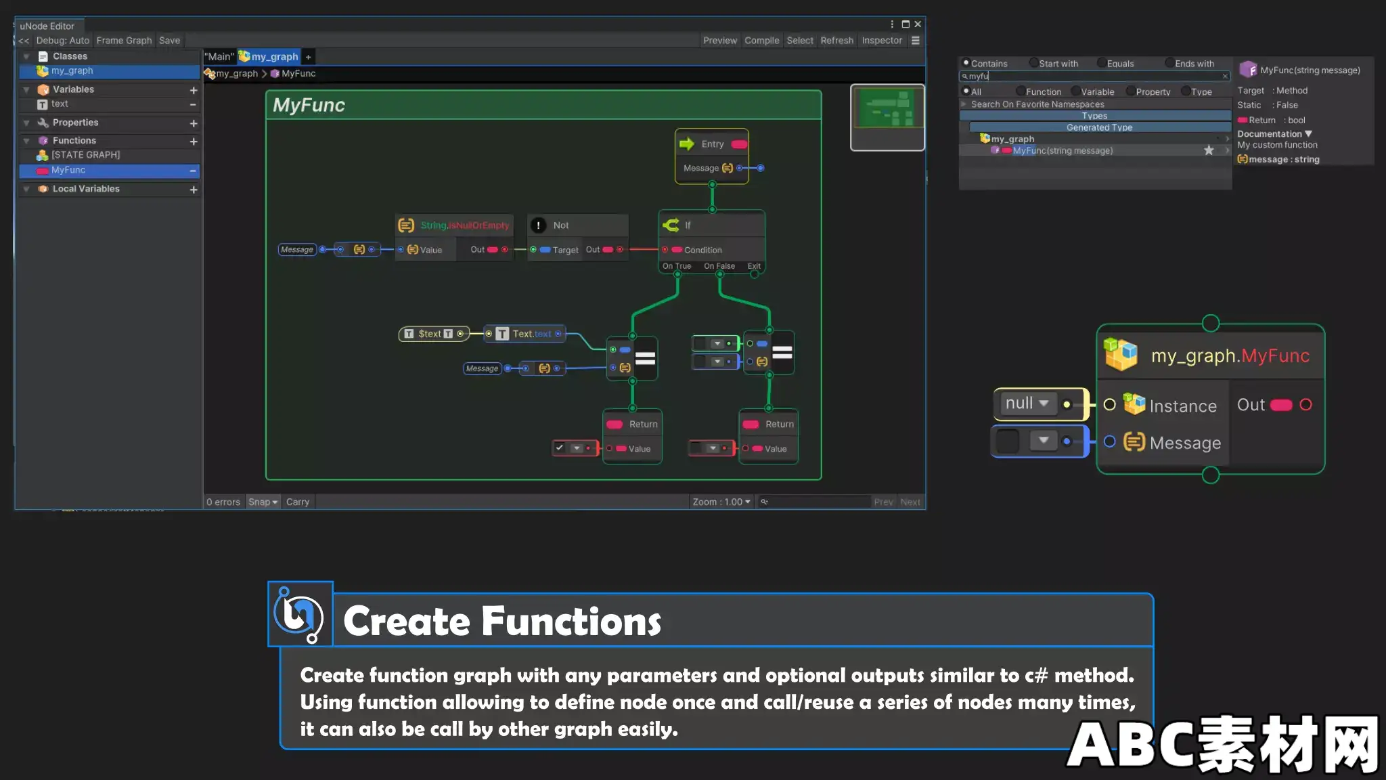
Task: Open the hamburger menu beside Inspector
Action: pos(915,41)
